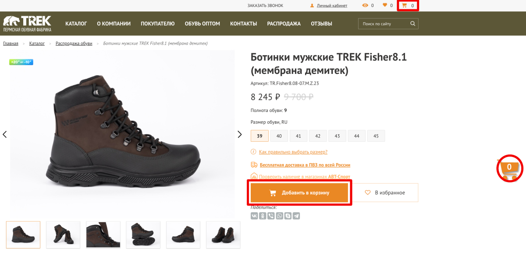Share the product through Skype
The image size is (526, 269).
(288, 216)
